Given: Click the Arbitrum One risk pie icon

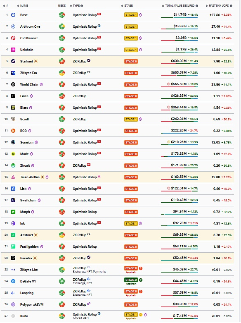Looking at the screenshot, I should coord(62,26).
